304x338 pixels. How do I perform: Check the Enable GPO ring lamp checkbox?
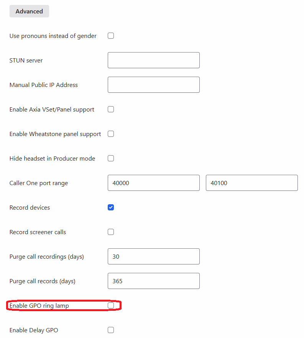click(x=111, y=305)
